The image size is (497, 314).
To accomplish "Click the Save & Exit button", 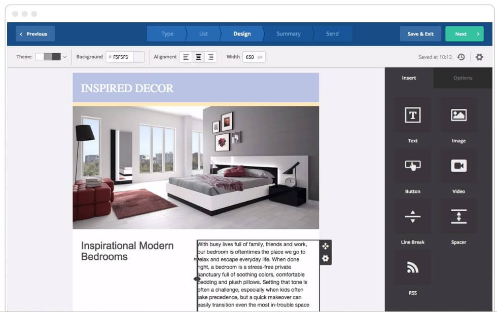I will [x=420, y=33].
